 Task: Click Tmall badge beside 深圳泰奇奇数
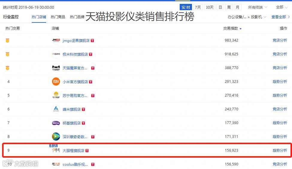93,137
